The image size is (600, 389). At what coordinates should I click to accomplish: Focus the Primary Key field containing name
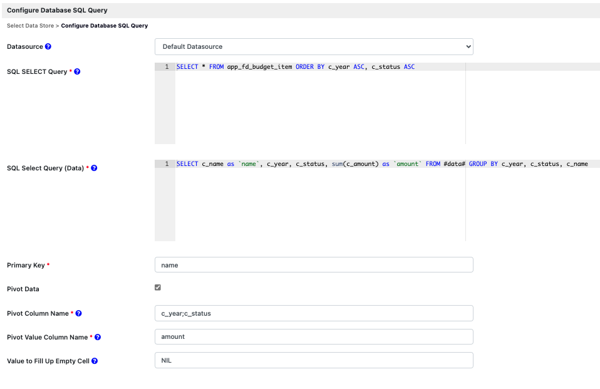(x=314, y=265)
